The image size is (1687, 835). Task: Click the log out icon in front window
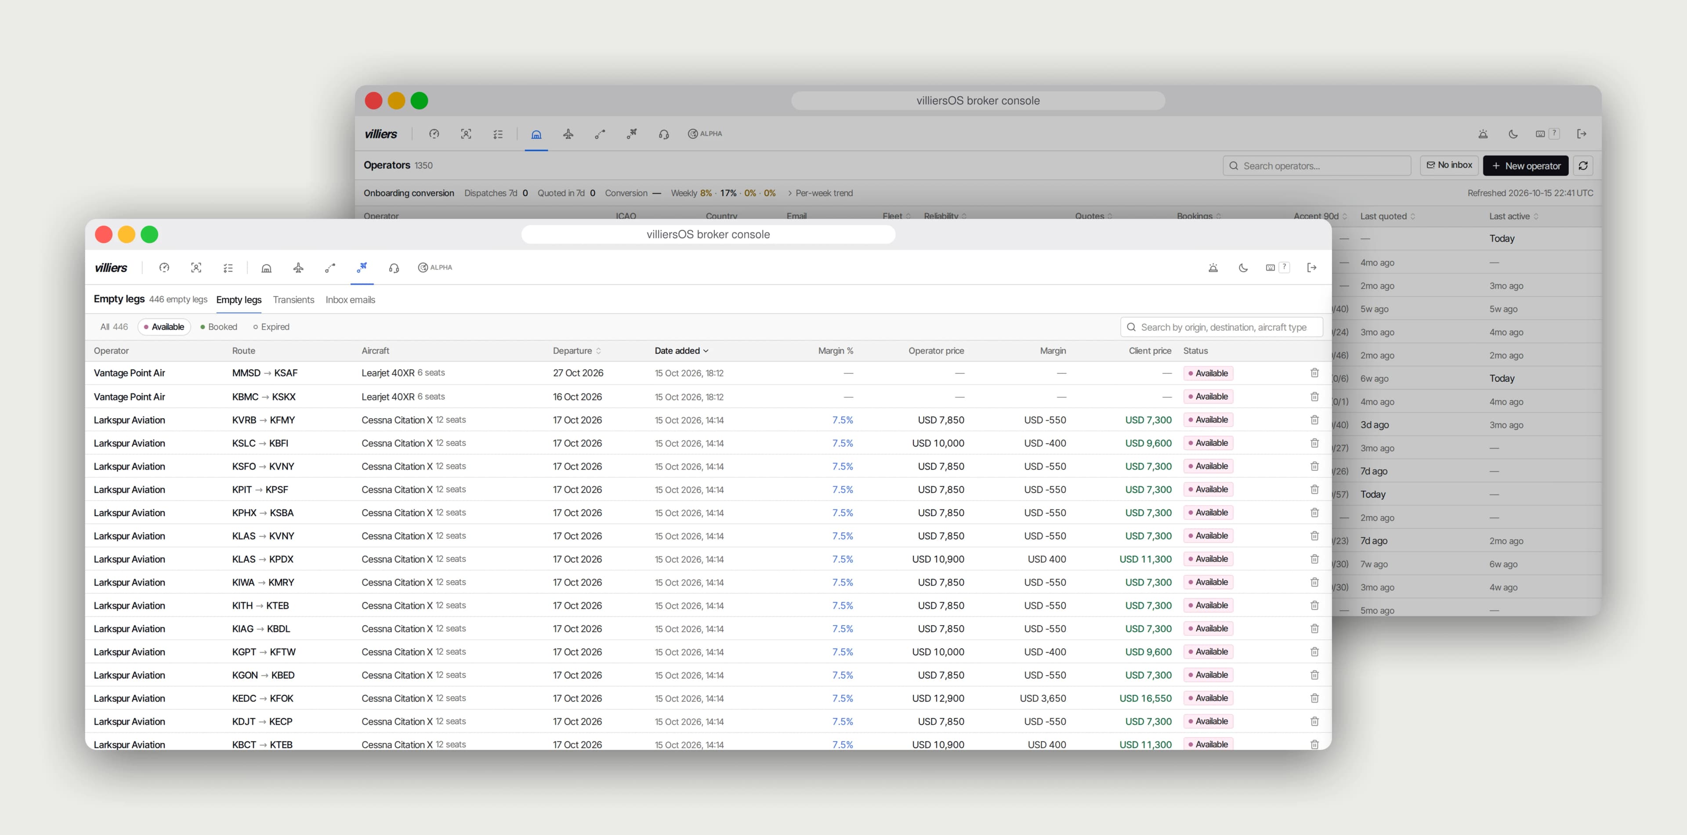1312,267
